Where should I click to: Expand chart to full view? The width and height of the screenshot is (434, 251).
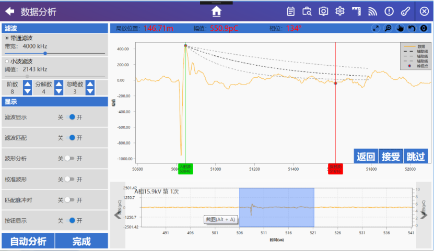click(376, 28)
